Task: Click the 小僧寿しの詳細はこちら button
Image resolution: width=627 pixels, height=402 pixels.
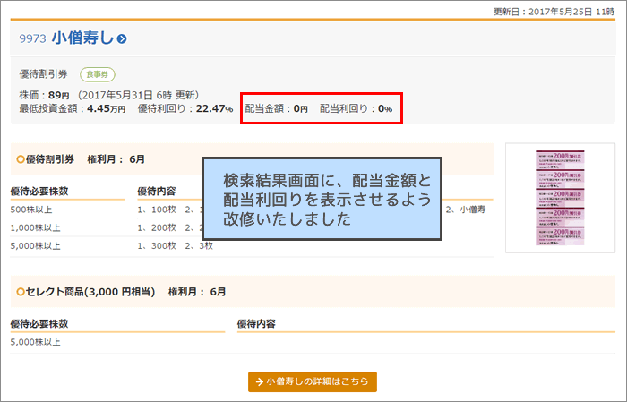Action: tap(313, 381)
